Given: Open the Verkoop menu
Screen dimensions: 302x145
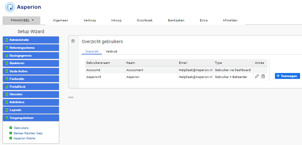Looking at the screenshot, I should coord(90,20).
